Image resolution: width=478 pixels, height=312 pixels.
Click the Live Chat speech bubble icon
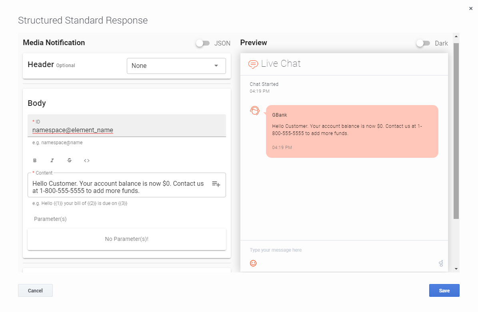(253, 64)
